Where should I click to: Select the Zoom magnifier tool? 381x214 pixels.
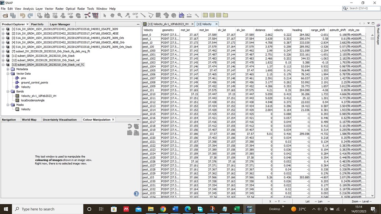(120, 15)
